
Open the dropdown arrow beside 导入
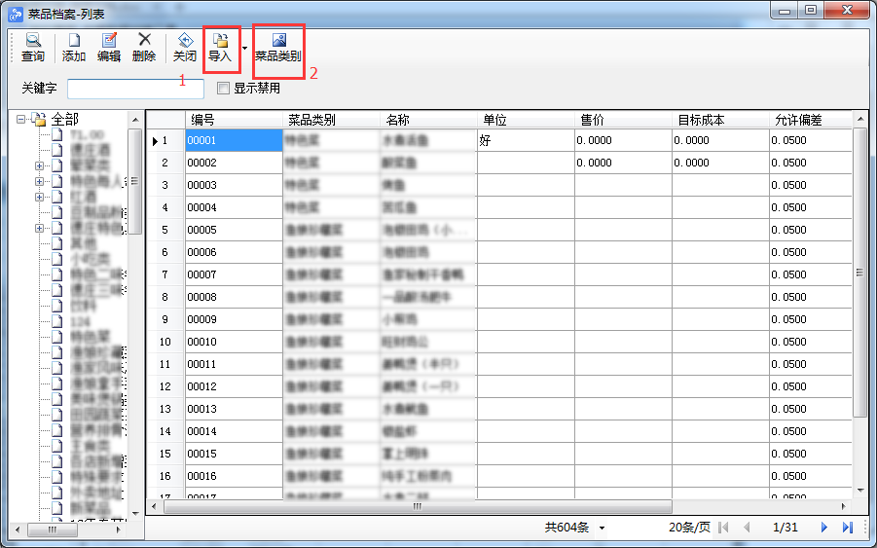(x=244, y=48)
